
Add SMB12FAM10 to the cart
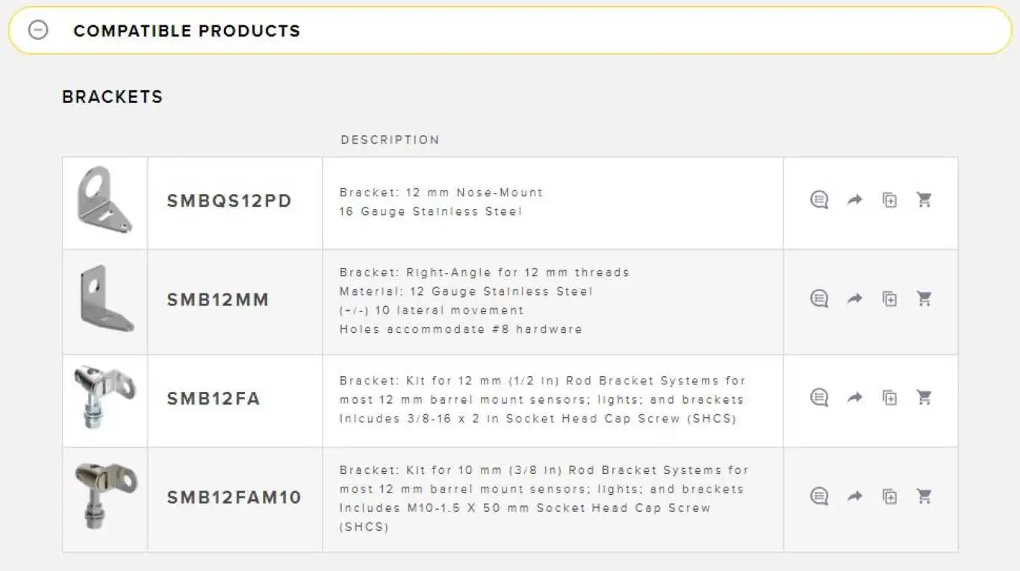[924, 496]
